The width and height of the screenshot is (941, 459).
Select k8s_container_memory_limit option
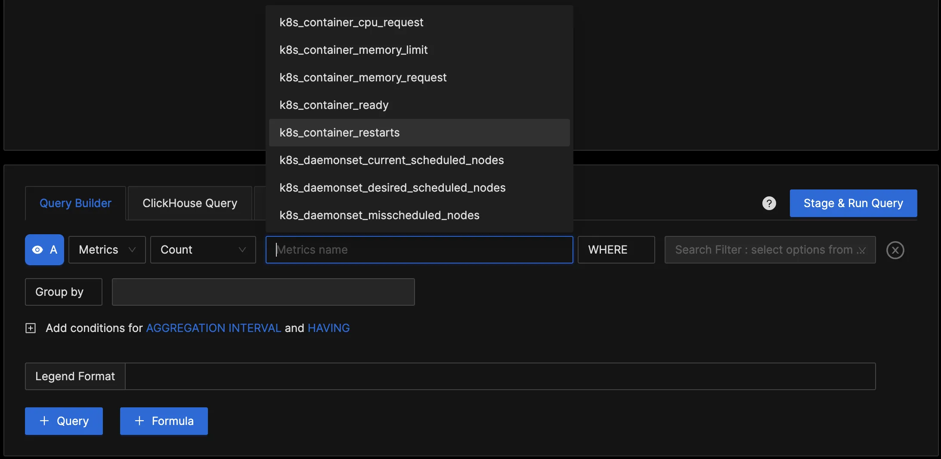pos(419,50)
